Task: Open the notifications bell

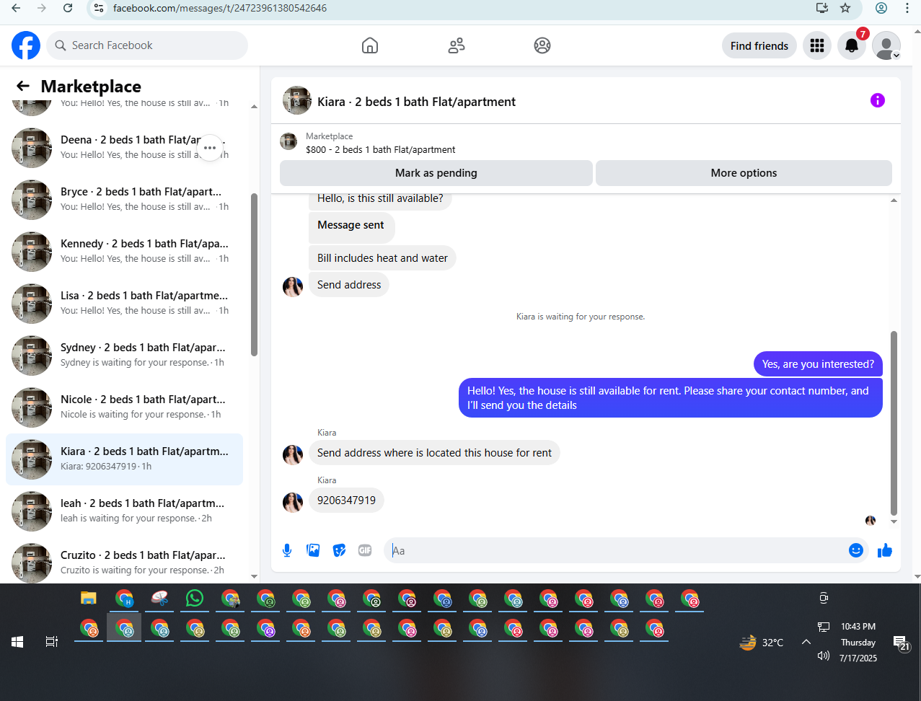Action: pyautogui.click(x=852, y=45)
